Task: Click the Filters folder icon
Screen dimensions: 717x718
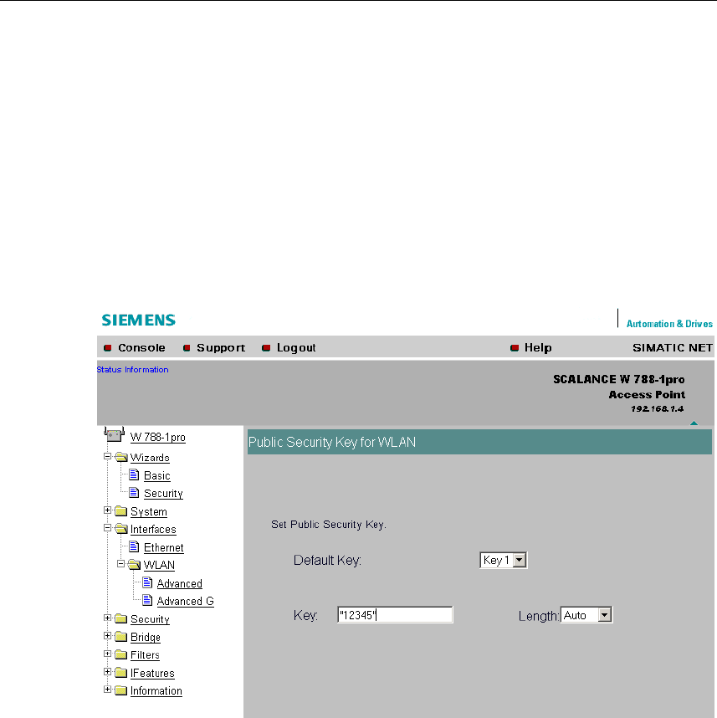Action: click(x=120, y=654)
